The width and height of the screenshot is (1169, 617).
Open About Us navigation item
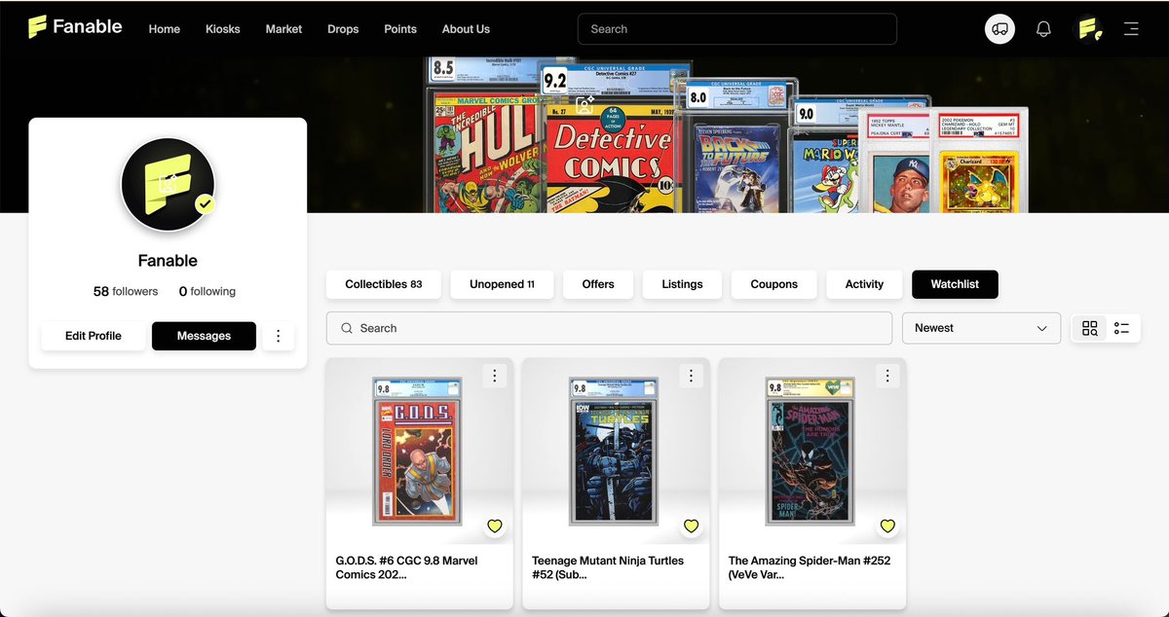click(x=466, y=29)
